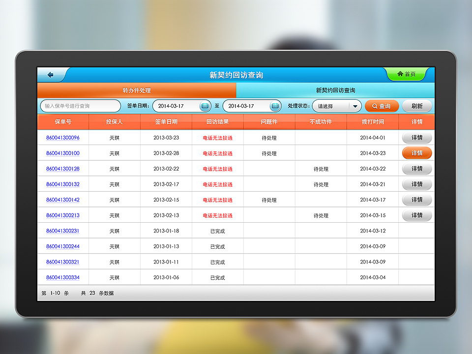
Task: Click the 不成功件 column header
Action: pos(321,122)
